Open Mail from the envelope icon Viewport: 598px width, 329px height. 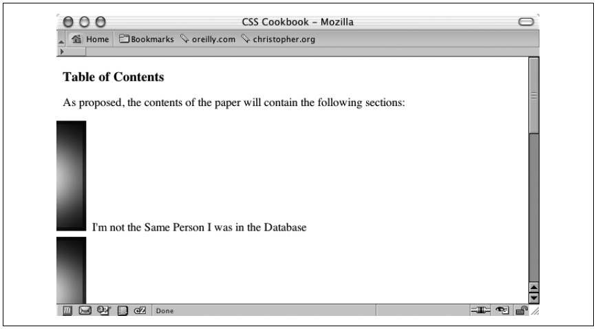(x=85, y=310)
